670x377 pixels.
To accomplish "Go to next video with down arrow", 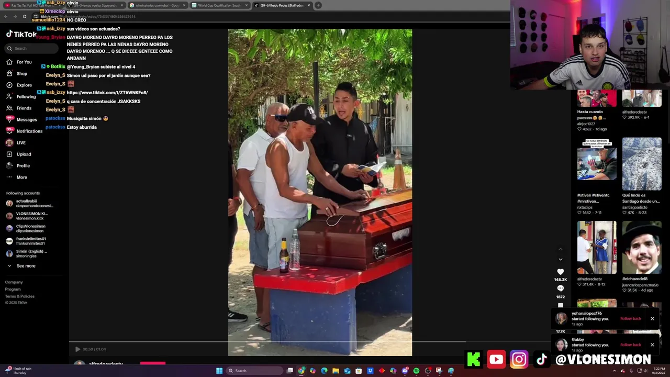I will click(x=560, y=259).
